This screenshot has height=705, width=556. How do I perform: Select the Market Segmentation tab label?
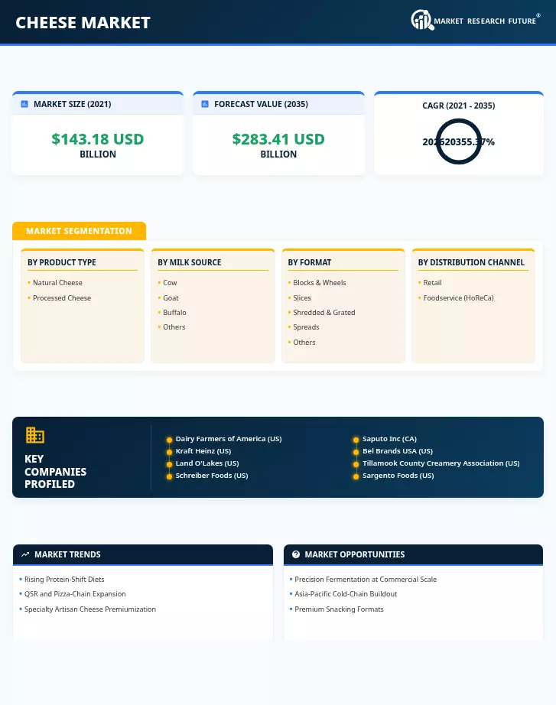[80, 231]
